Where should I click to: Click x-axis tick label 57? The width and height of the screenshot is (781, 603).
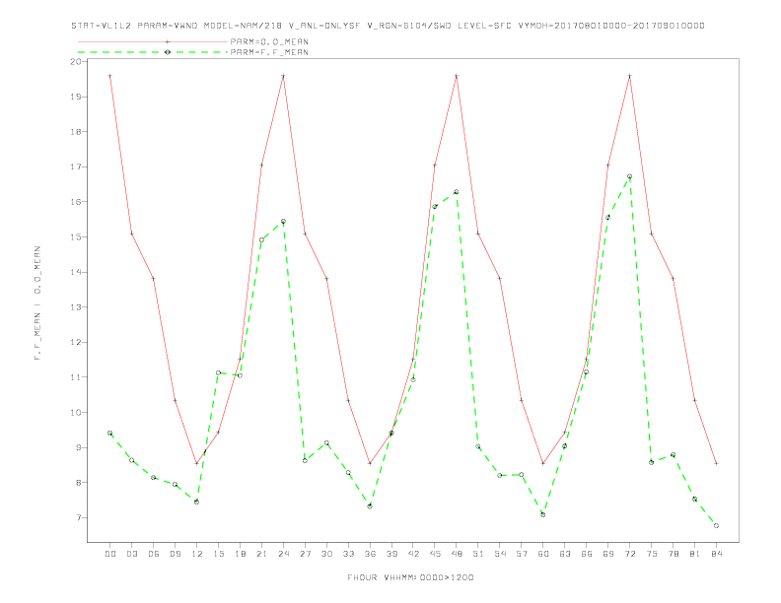pos(522,554)
